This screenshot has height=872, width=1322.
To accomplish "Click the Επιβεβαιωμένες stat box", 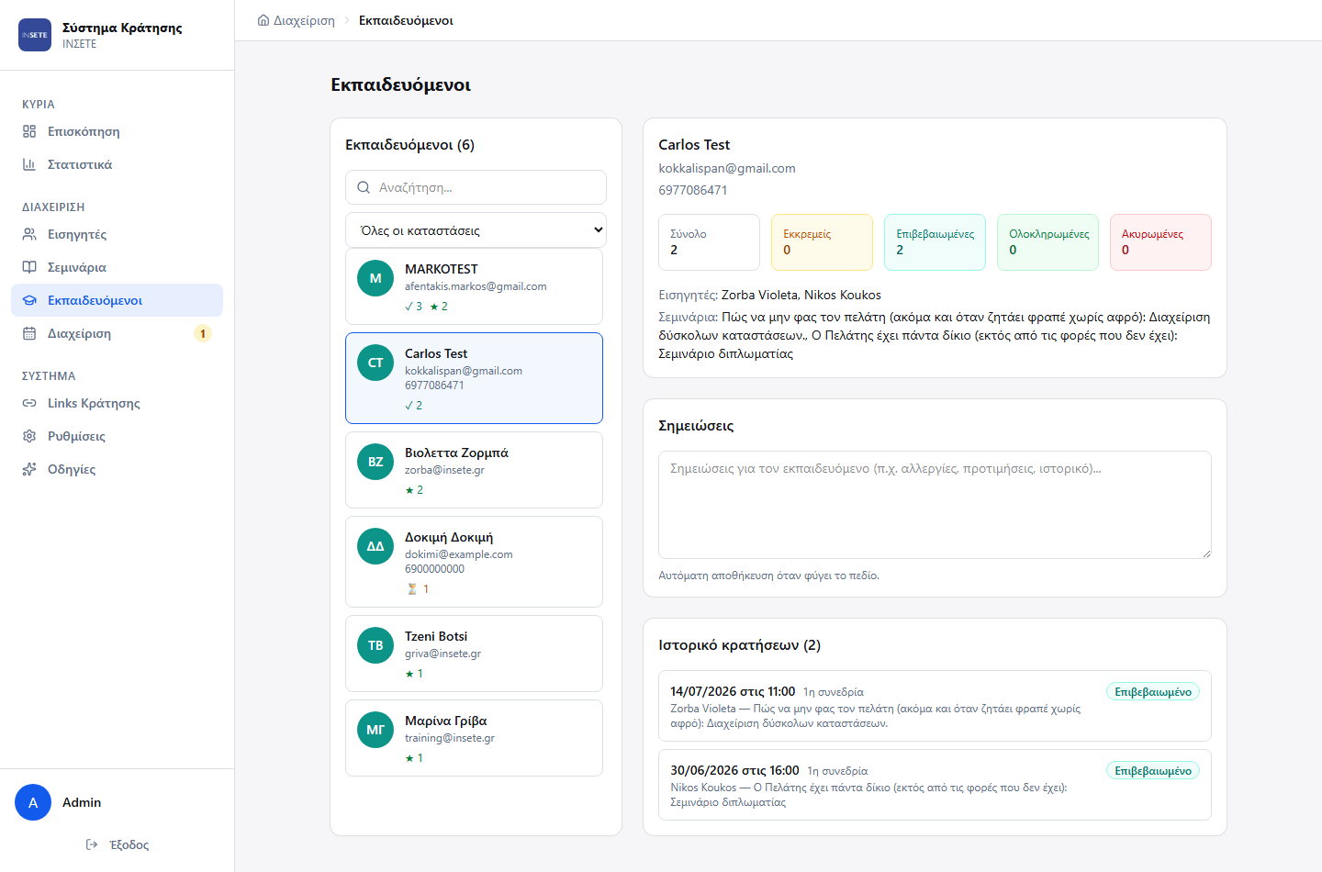I will click(935, 242).
